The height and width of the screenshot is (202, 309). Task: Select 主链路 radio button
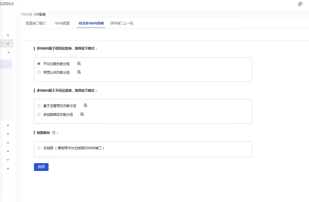tap(39, 148)
